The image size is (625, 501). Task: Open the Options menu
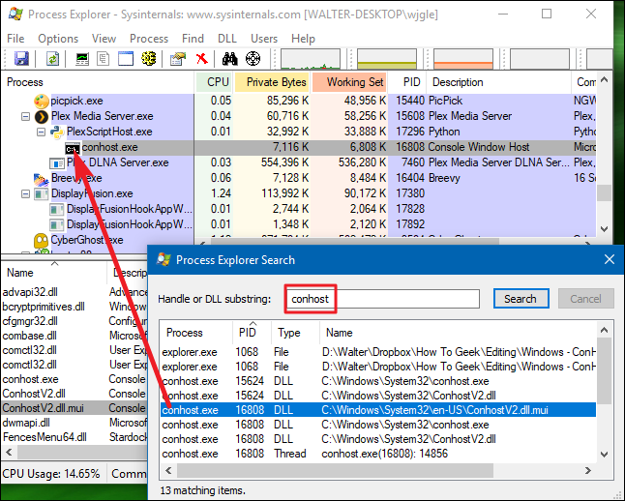tap(58, 39)
